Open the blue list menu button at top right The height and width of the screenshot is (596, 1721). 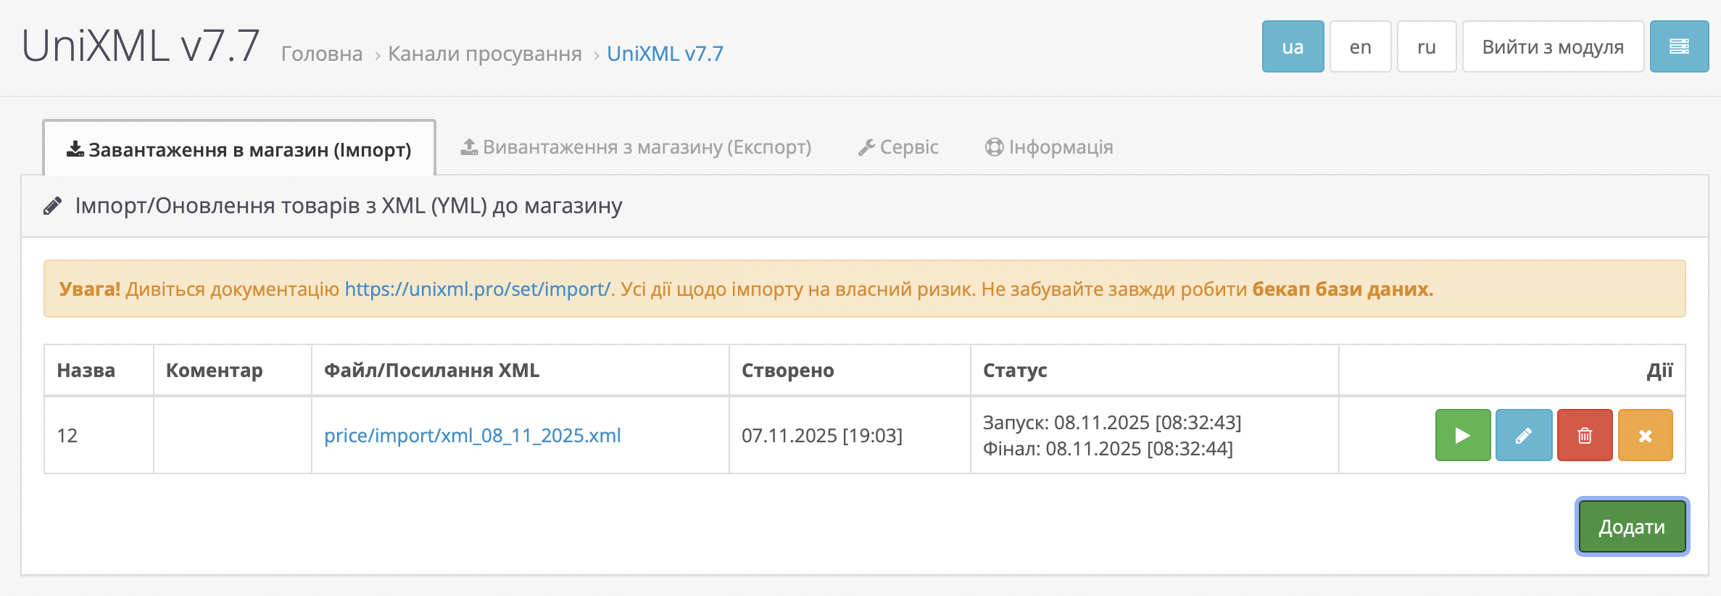[1680, 46]
